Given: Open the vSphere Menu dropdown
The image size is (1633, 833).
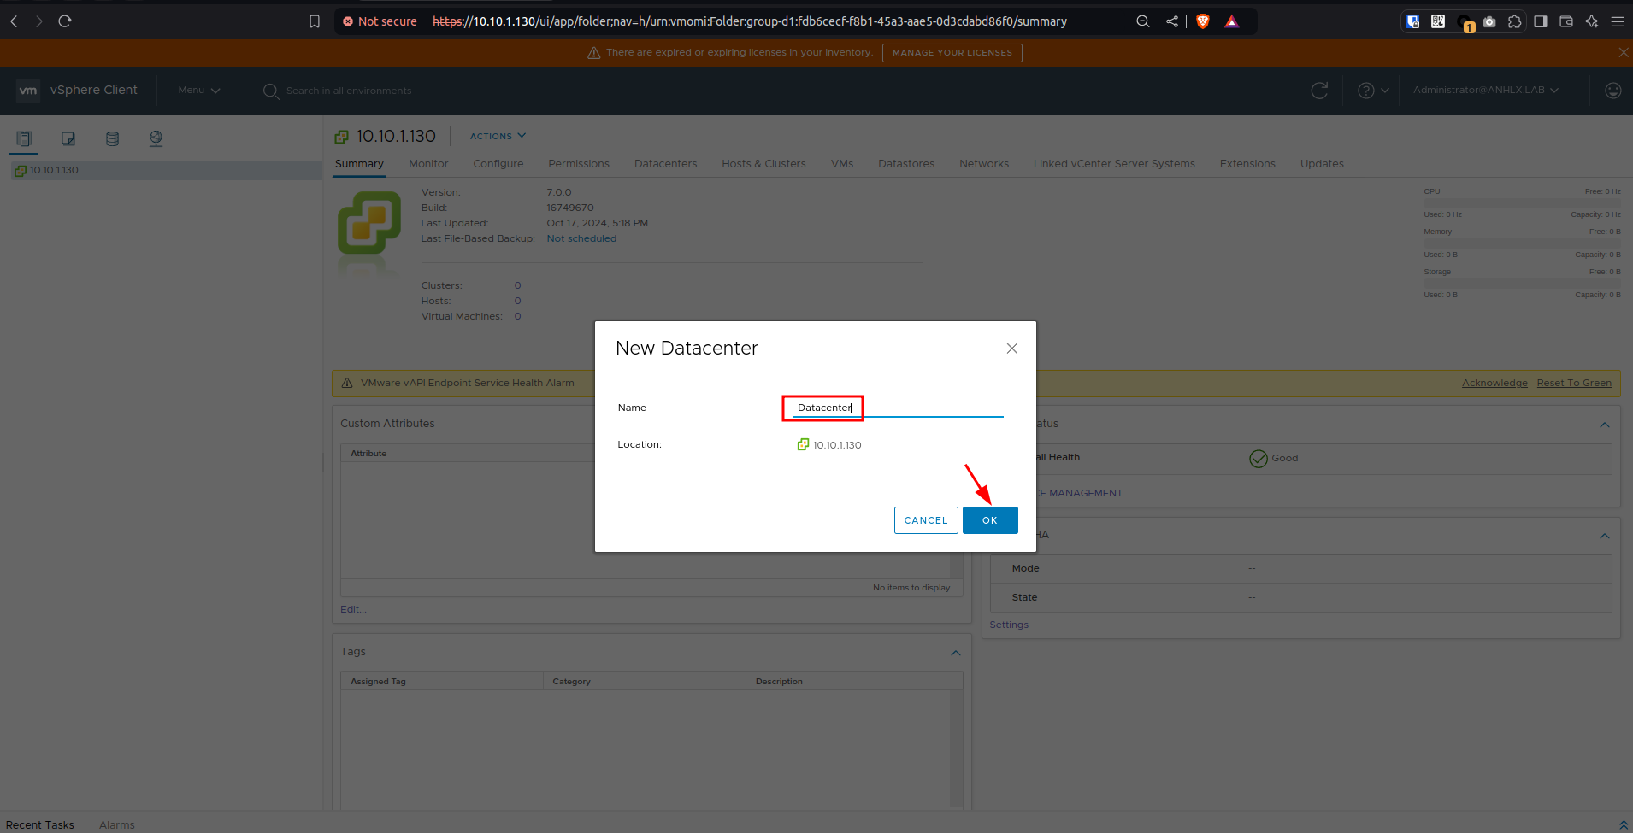Looking at the screenshot, I should pos(198,91).
